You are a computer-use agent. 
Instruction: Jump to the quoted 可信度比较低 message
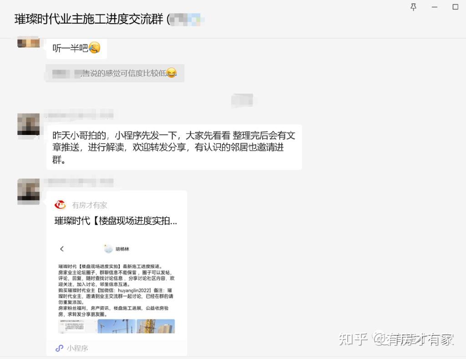pyautogui.click(x=115, y=73)
